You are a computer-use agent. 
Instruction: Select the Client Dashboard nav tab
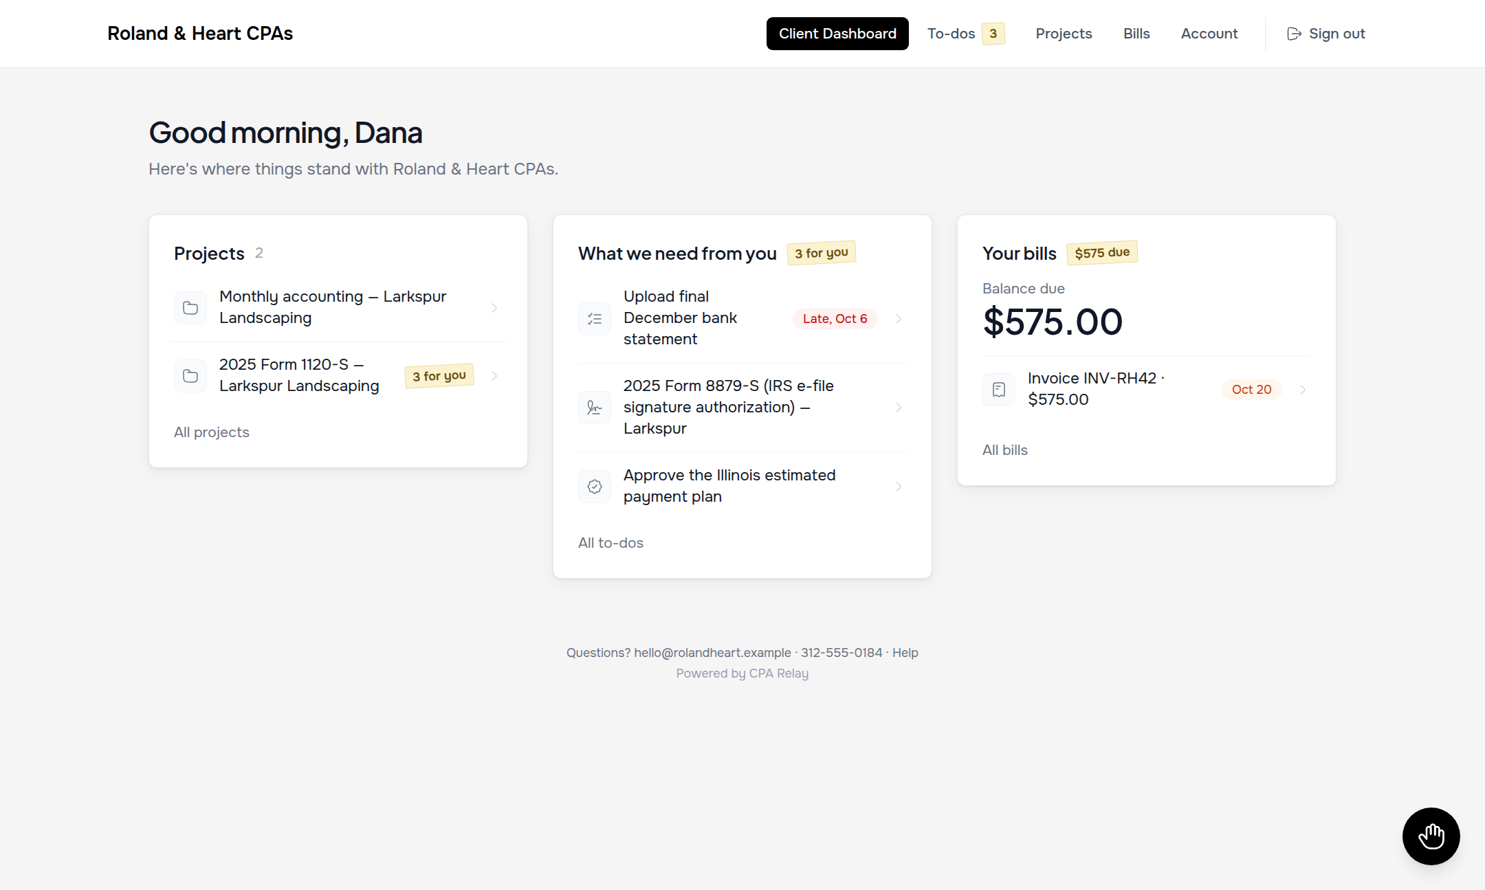(837, 34)
